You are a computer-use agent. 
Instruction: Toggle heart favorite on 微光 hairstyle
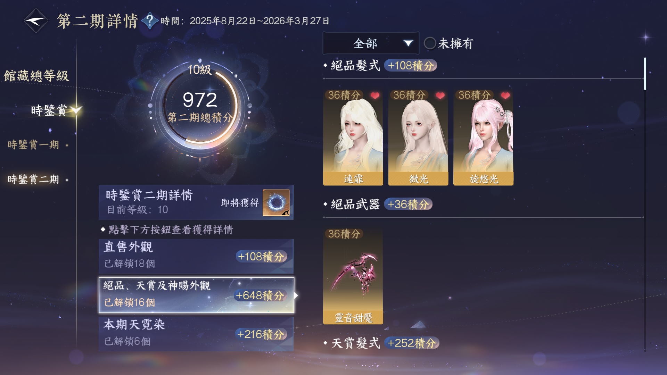click(440, 95)
